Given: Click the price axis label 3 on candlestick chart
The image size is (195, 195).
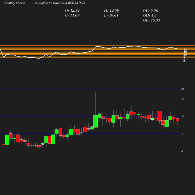Looking at the screenshot, I should pos(182,151).
